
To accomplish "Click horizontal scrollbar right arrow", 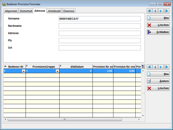I will tap(139, 119).
